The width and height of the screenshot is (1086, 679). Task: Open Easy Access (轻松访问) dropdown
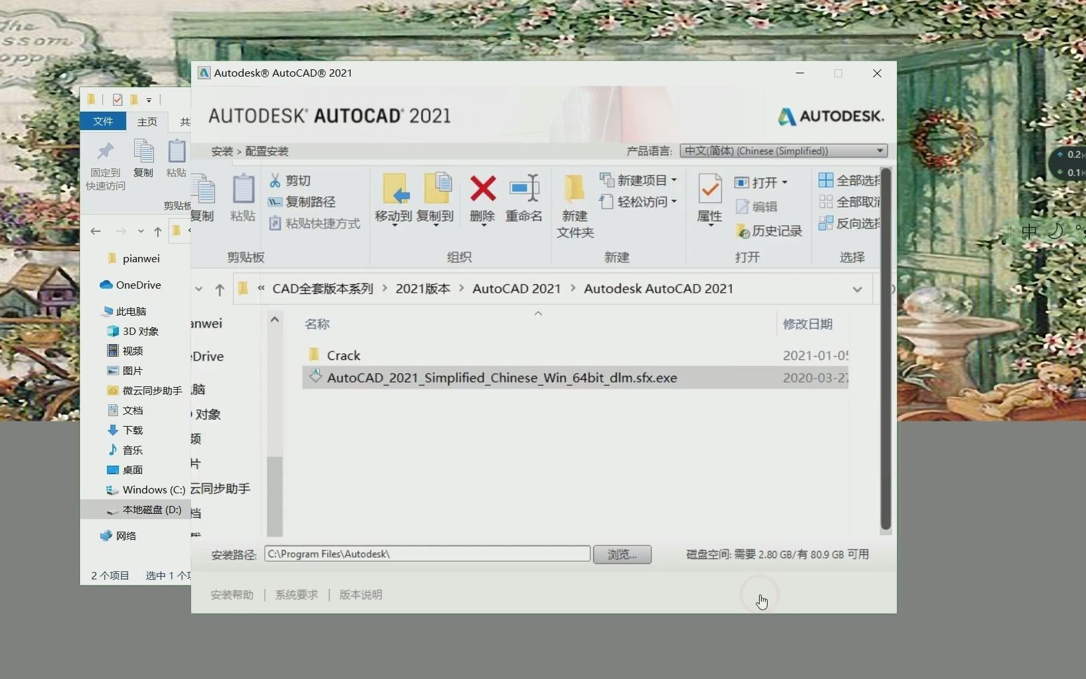638,201
